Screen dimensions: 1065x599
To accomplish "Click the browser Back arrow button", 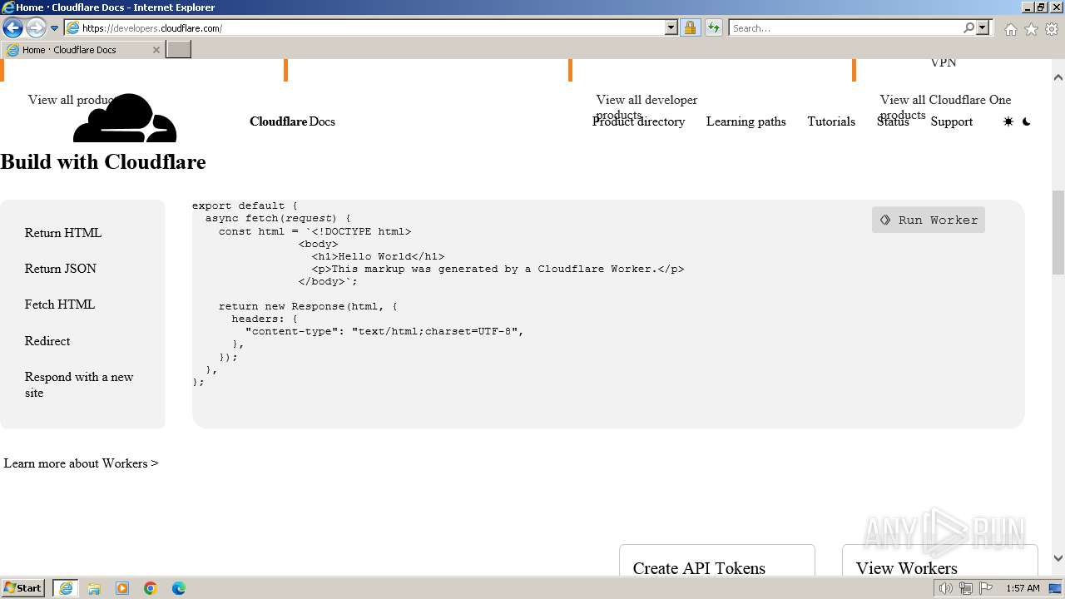I will [x=12, y=28].
